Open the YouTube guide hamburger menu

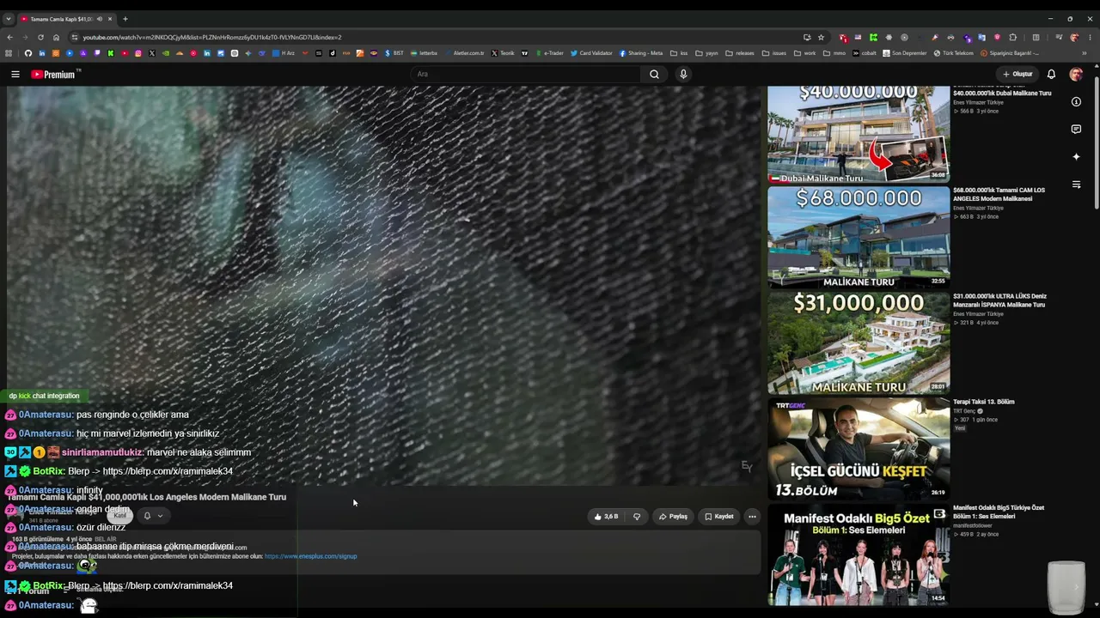pos(15,75)
